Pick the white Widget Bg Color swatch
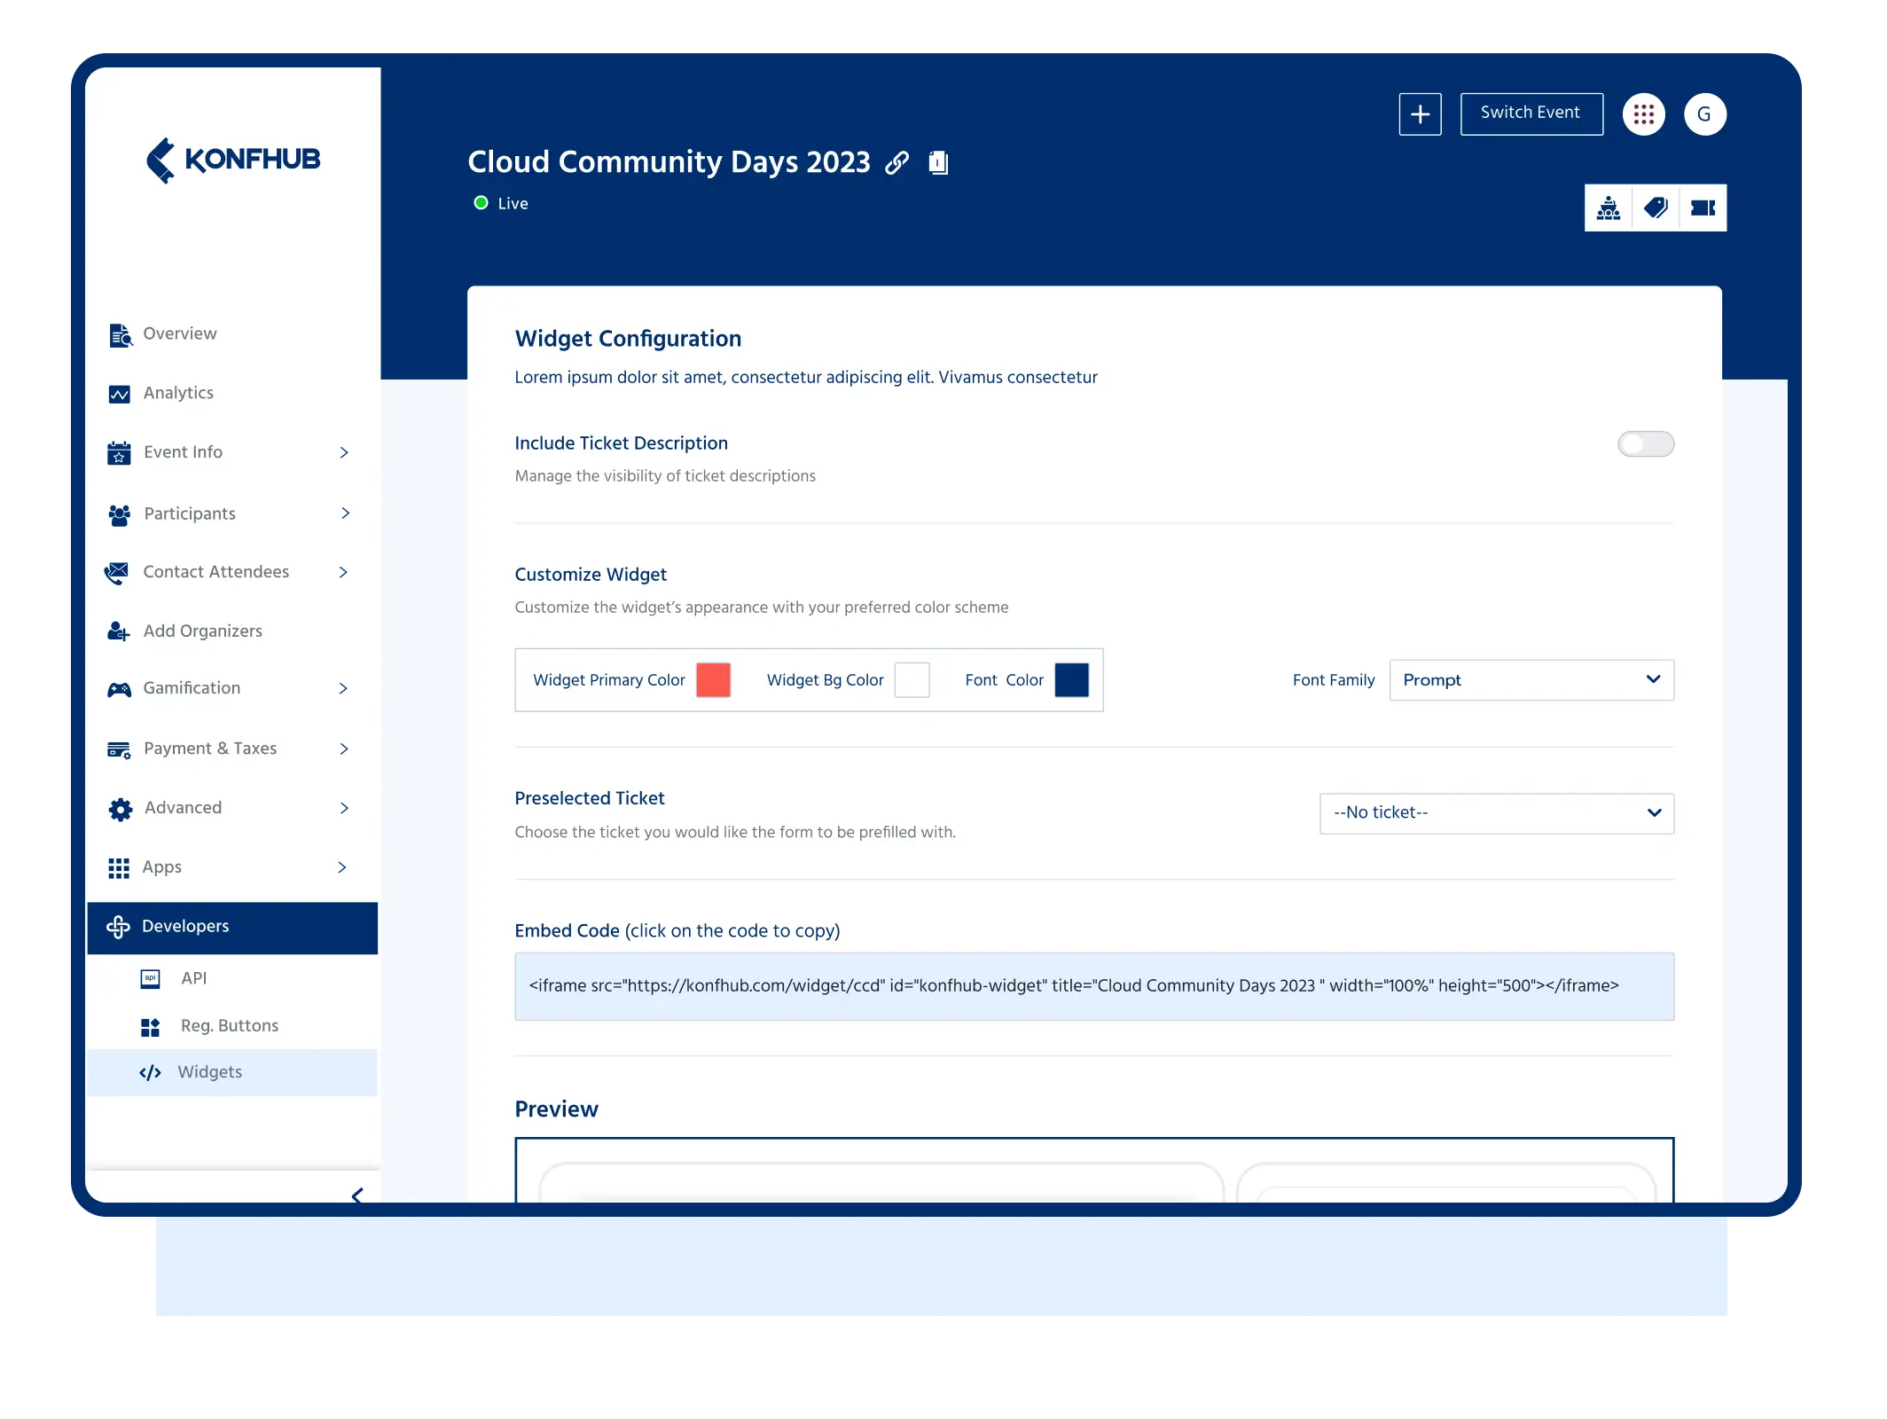The image size is (1887, 1419). [x=912, y=680]
